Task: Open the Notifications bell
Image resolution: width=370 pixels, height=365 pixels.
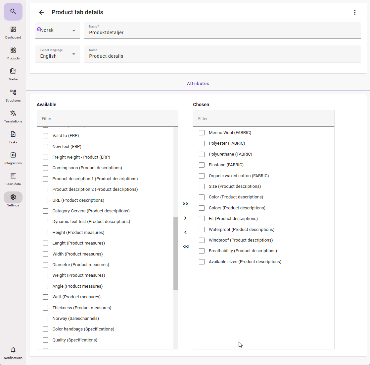Action: (x=13, y=353)
